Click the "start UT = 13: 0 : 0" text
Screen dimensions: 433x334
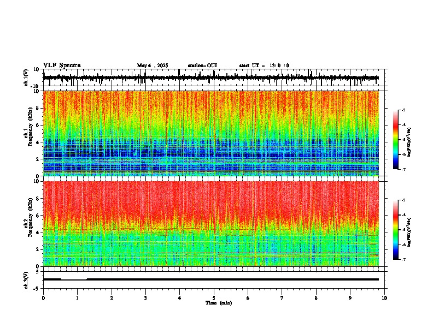264,65
